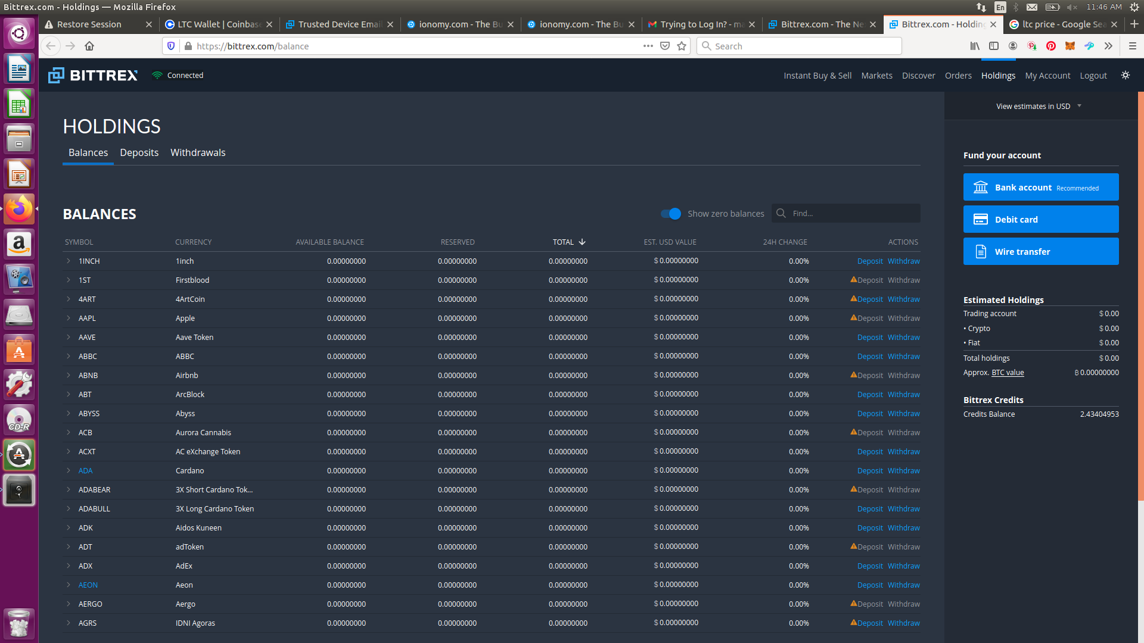Image resolution: width=1144 pixels, height=643 pixels.
Task: Click the Firefox home icon
Action: (x=89, y=46)
